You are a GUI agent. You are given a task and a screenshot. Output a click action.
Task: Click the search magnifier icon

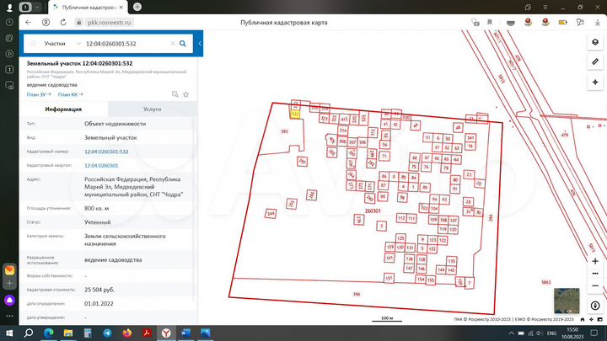[x=183, y=44]
